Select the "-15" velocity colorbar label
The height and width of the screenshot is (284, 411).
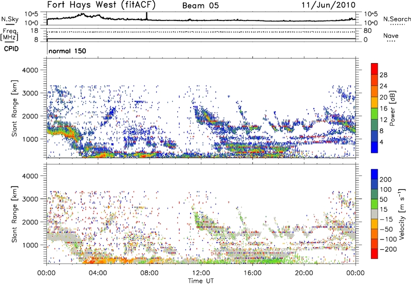(x=386, y=219)
